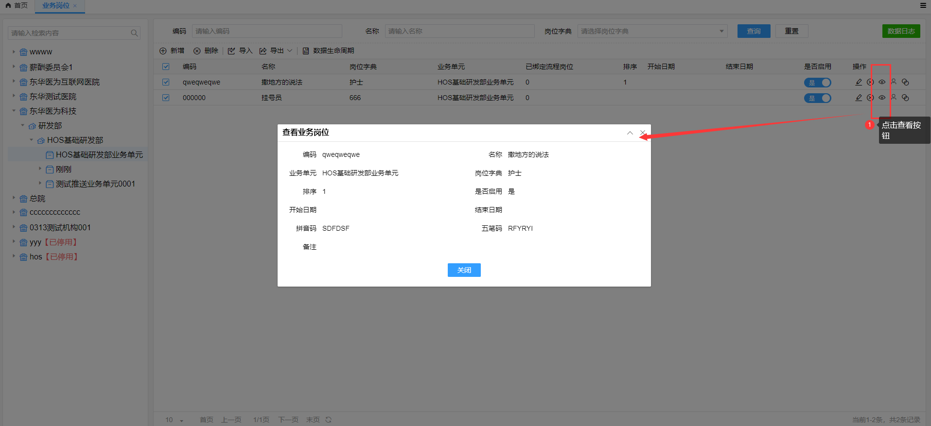This screenshot has height=426, width=931.
Task: Click the 首页 home icon tab
Action: (17, 5)
